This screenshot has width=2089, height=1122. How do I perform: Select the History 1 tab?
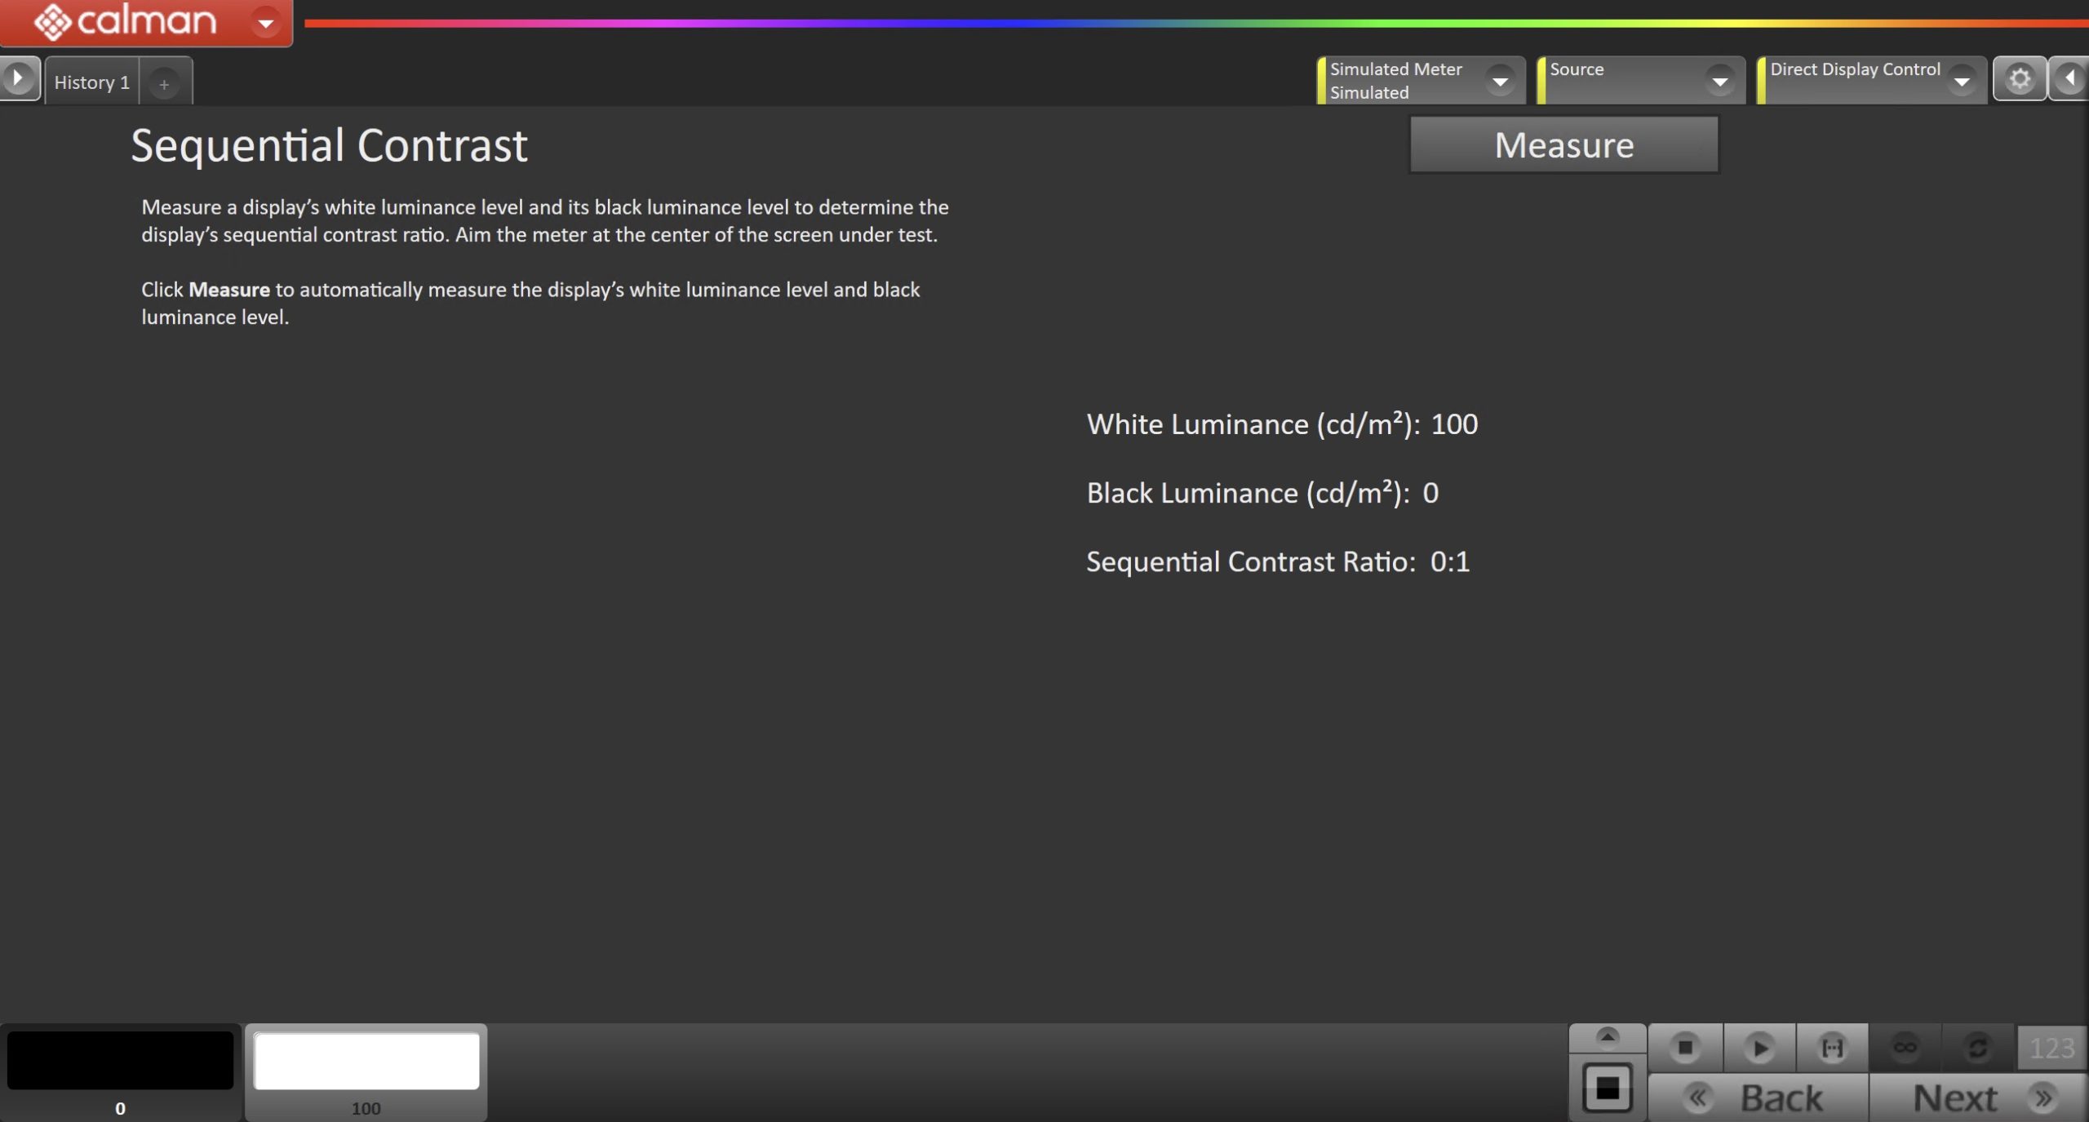(x=91, y=82)
